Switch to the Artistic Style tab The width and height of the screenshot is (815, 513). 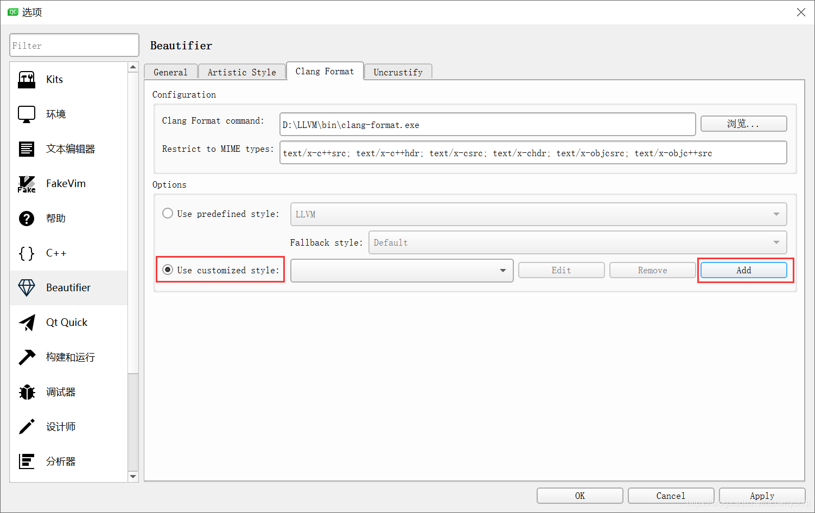coord(242,72)
